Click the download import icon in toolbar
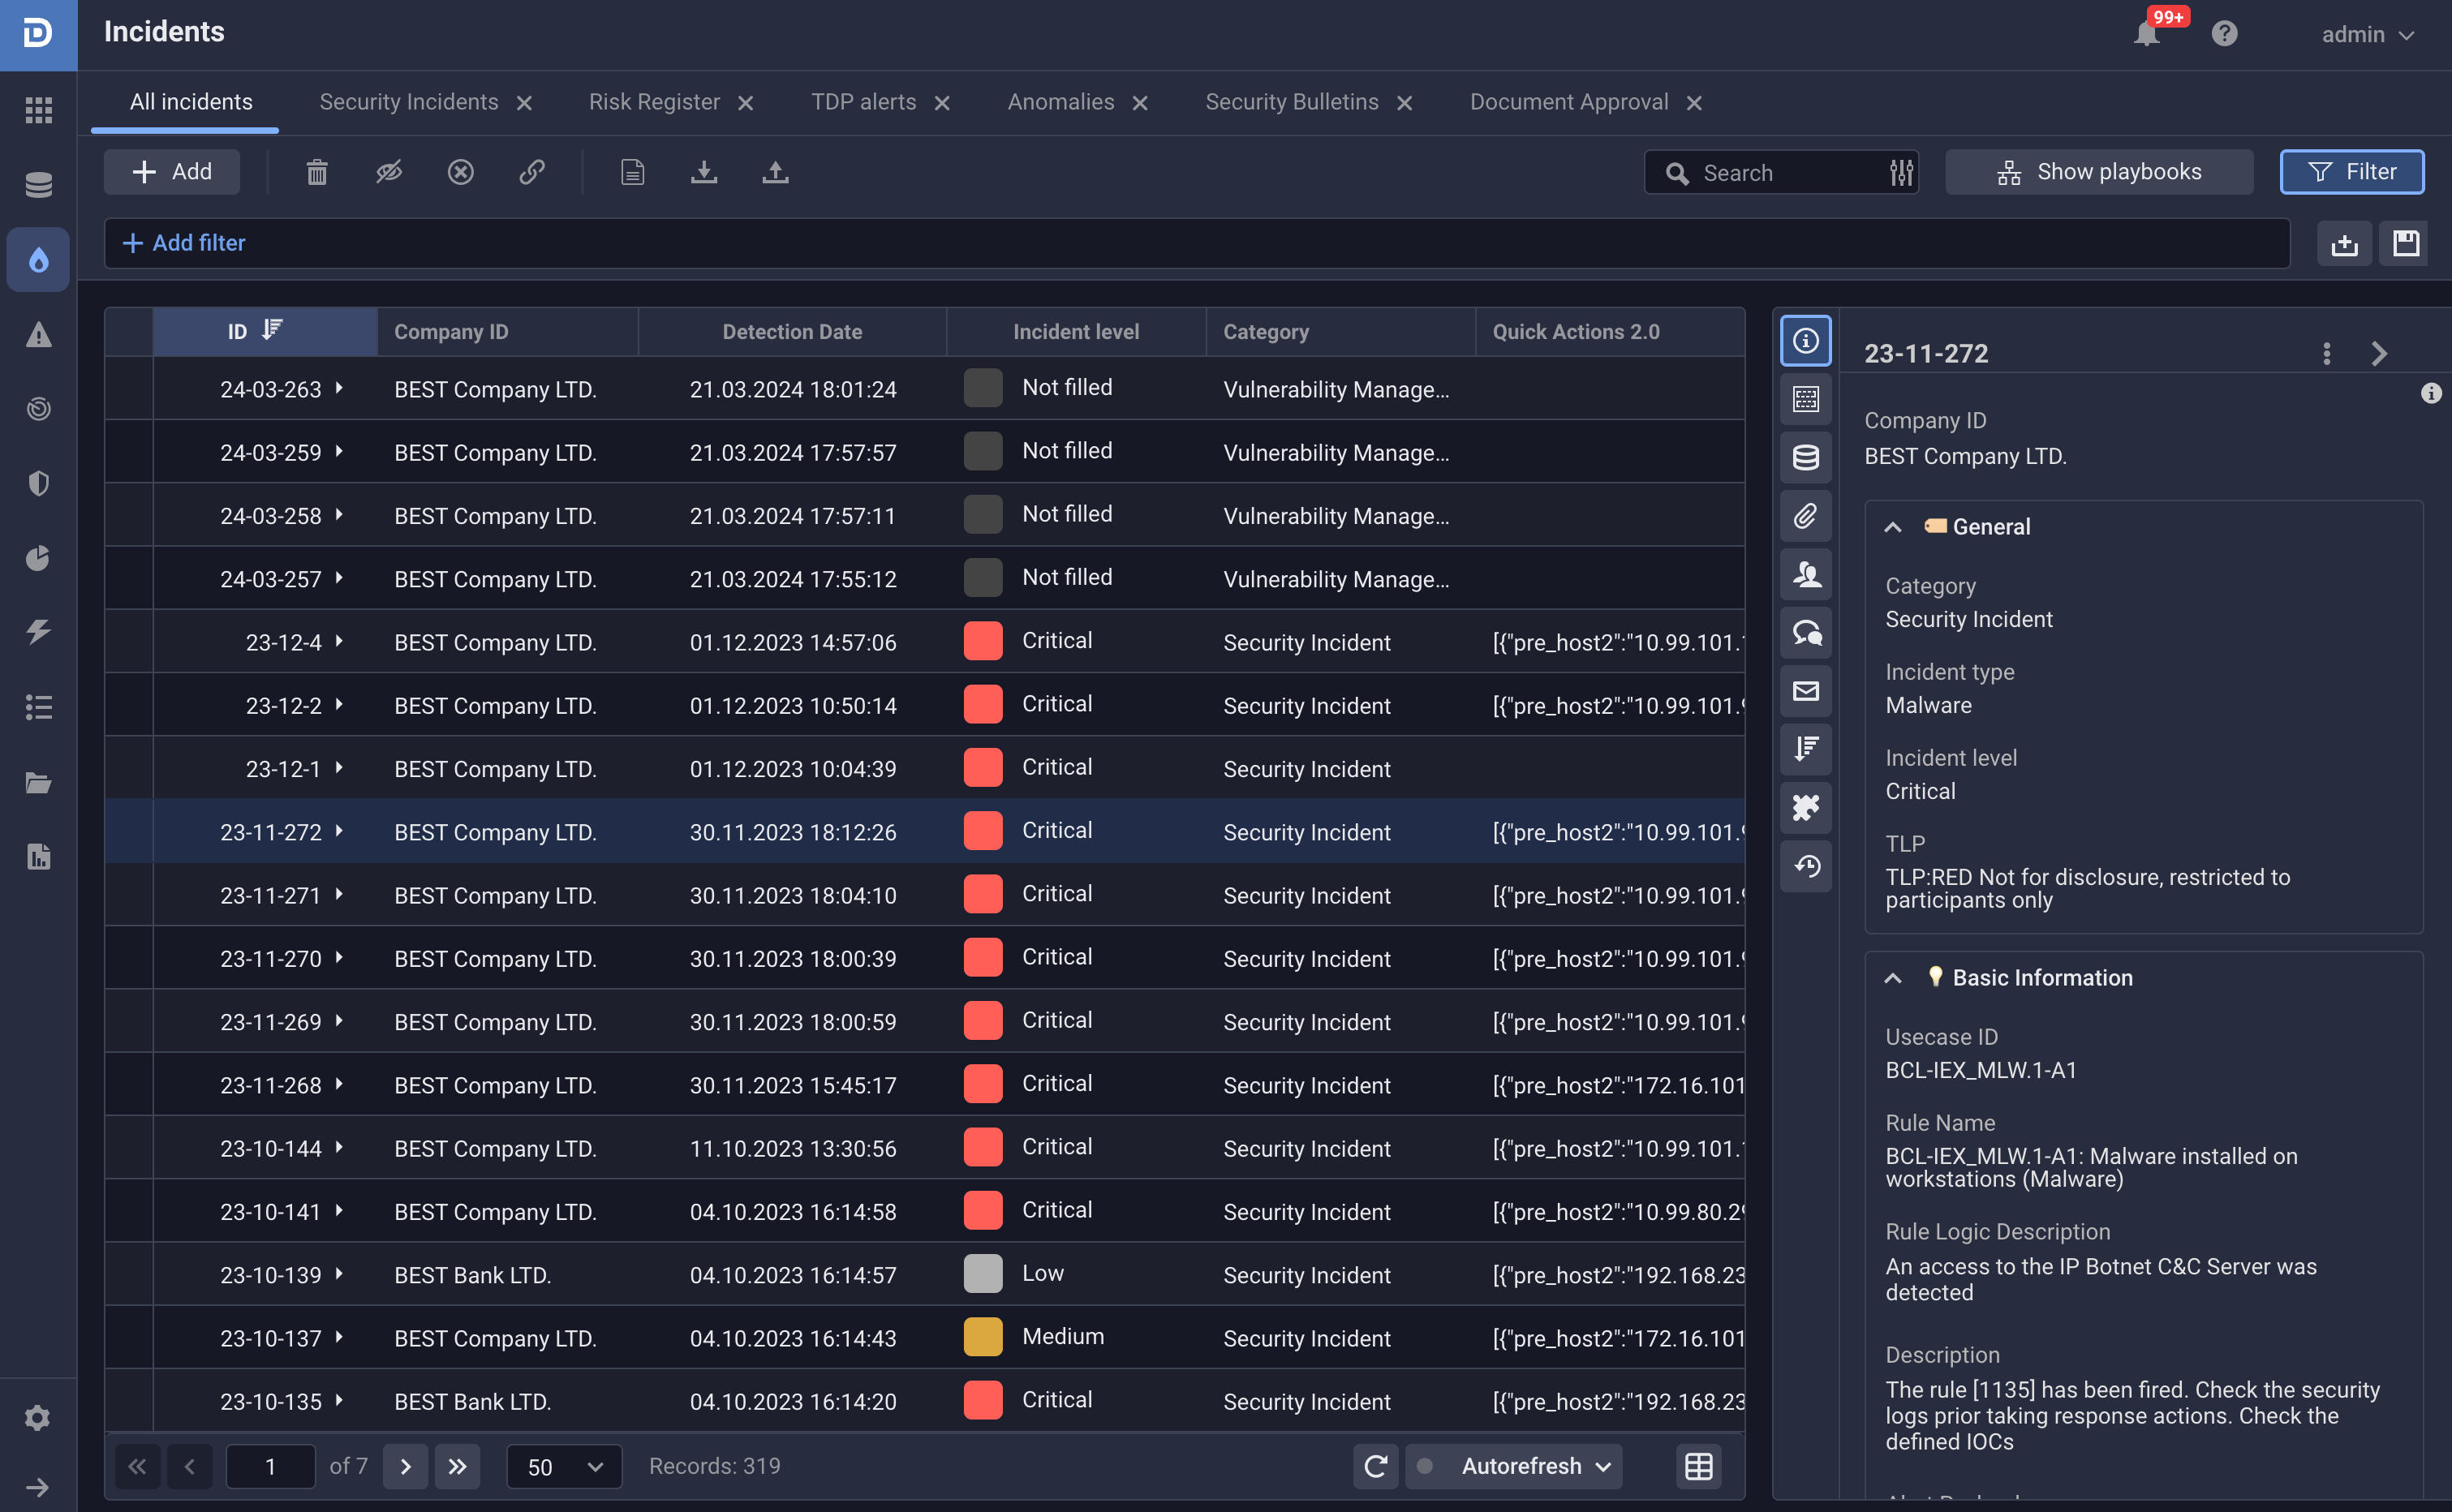The image size is (2452, 1512). tap(704, 172)
